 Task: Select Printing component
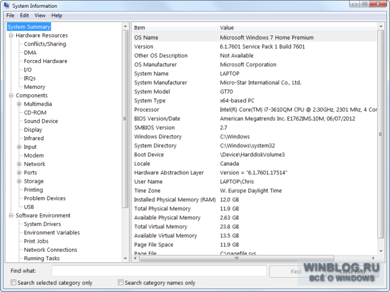[x=34, y=190]
